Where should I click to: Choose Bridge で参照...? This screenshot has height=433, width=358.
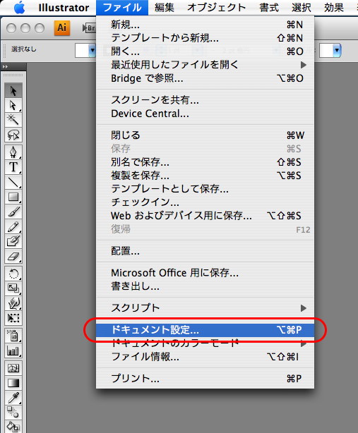pos(205,78)
